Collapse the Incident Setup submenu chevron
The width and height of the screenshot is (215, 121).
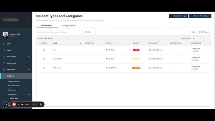[29, 94]
